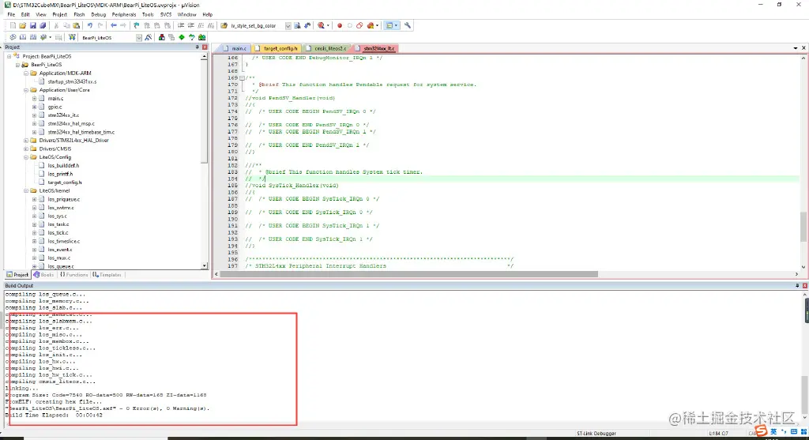Save the current file via toolbar

(32, 25)
